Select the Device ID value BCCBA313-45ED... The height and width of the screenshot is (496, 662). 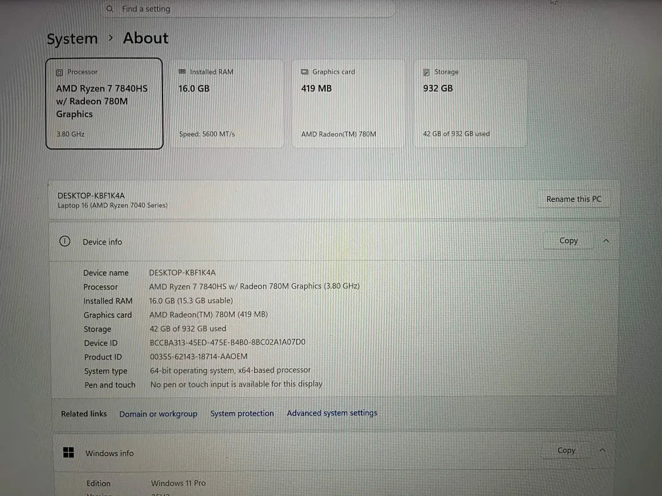228,342
